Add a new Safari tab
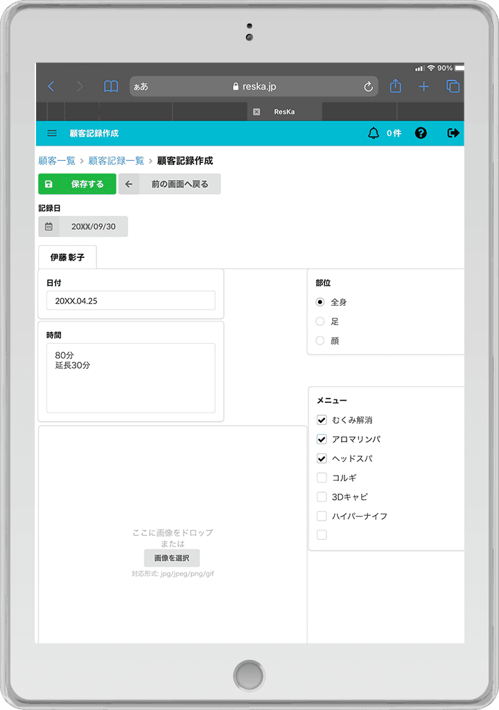 [x=423, y=87]
